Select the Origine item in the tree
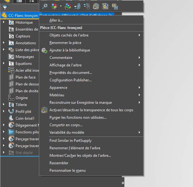The image size is (193, 187). click(x=22, y=98)
